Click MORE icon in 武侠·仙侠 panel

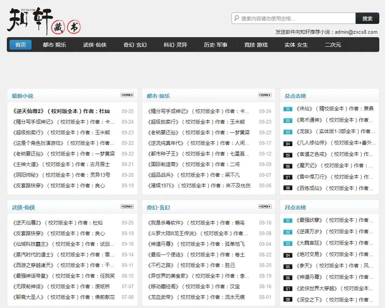[x=127, y=207]
